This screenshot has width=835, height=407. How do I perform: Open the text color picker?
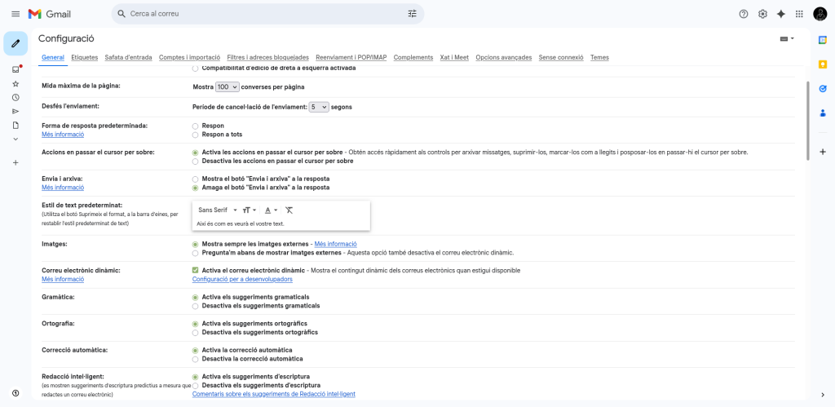(271, 210)
